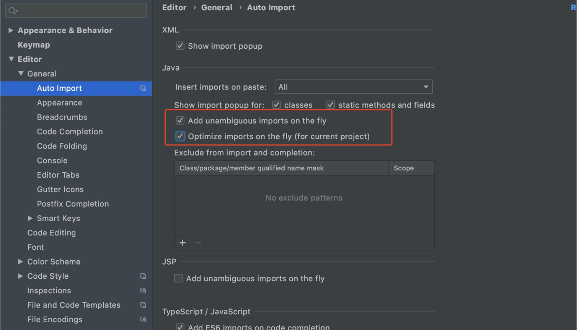The image size is (577, 330).
Task: Click General in the breadcrumb path
Action: (217, 8)
